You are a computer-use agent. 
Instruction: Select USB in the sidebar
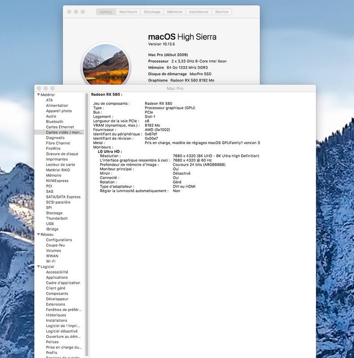pos(50,223)
